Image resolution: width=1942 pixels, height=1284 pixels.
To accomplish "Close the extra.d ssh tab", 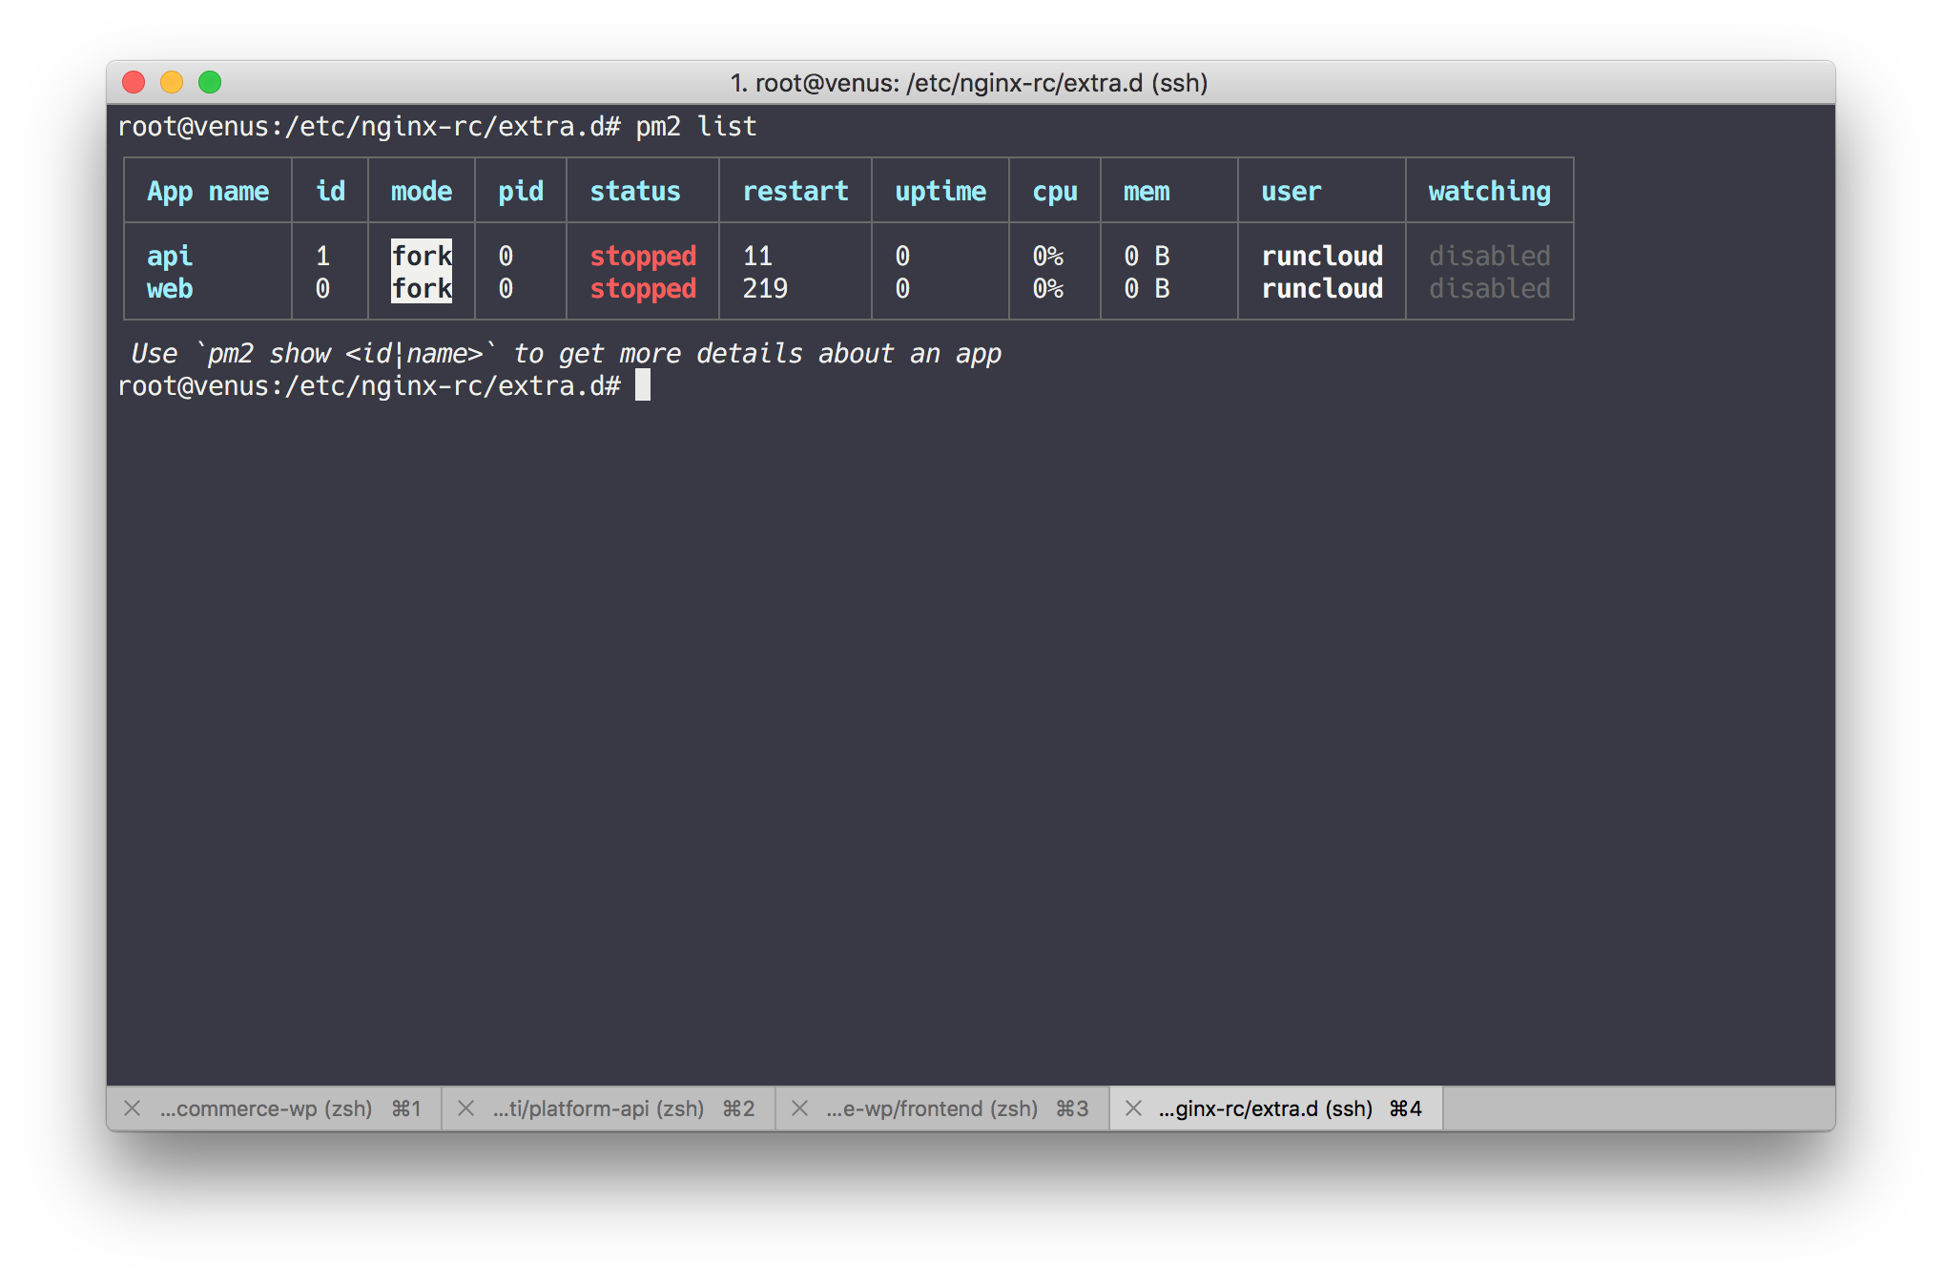I will (1133, 1108).
